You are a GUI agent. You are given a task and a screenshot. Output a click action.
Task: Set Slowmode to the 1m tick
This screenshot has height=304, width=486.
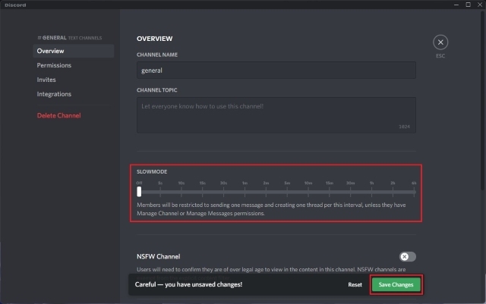coord(245,192)
